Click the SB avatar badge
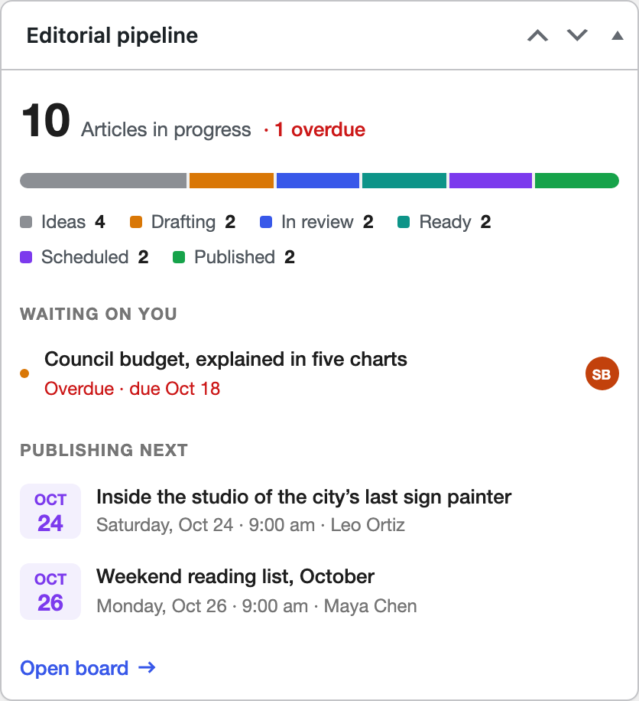Screen dimensions: 639x701 tap(602, 373)
